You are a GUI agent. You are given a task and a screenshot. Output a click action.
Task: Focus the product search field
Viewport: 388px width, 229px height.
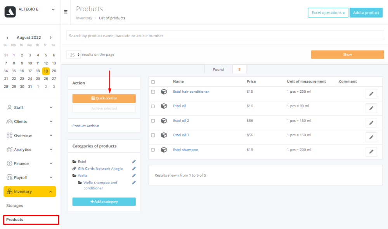(x=225, y=36)
